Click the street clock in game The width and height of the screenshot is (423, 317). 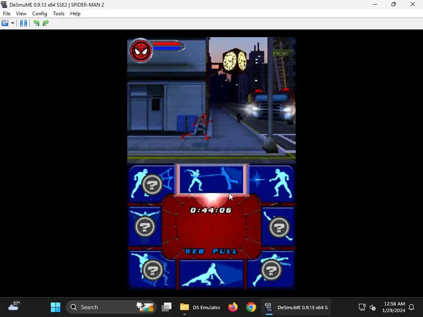coord(235,60)
